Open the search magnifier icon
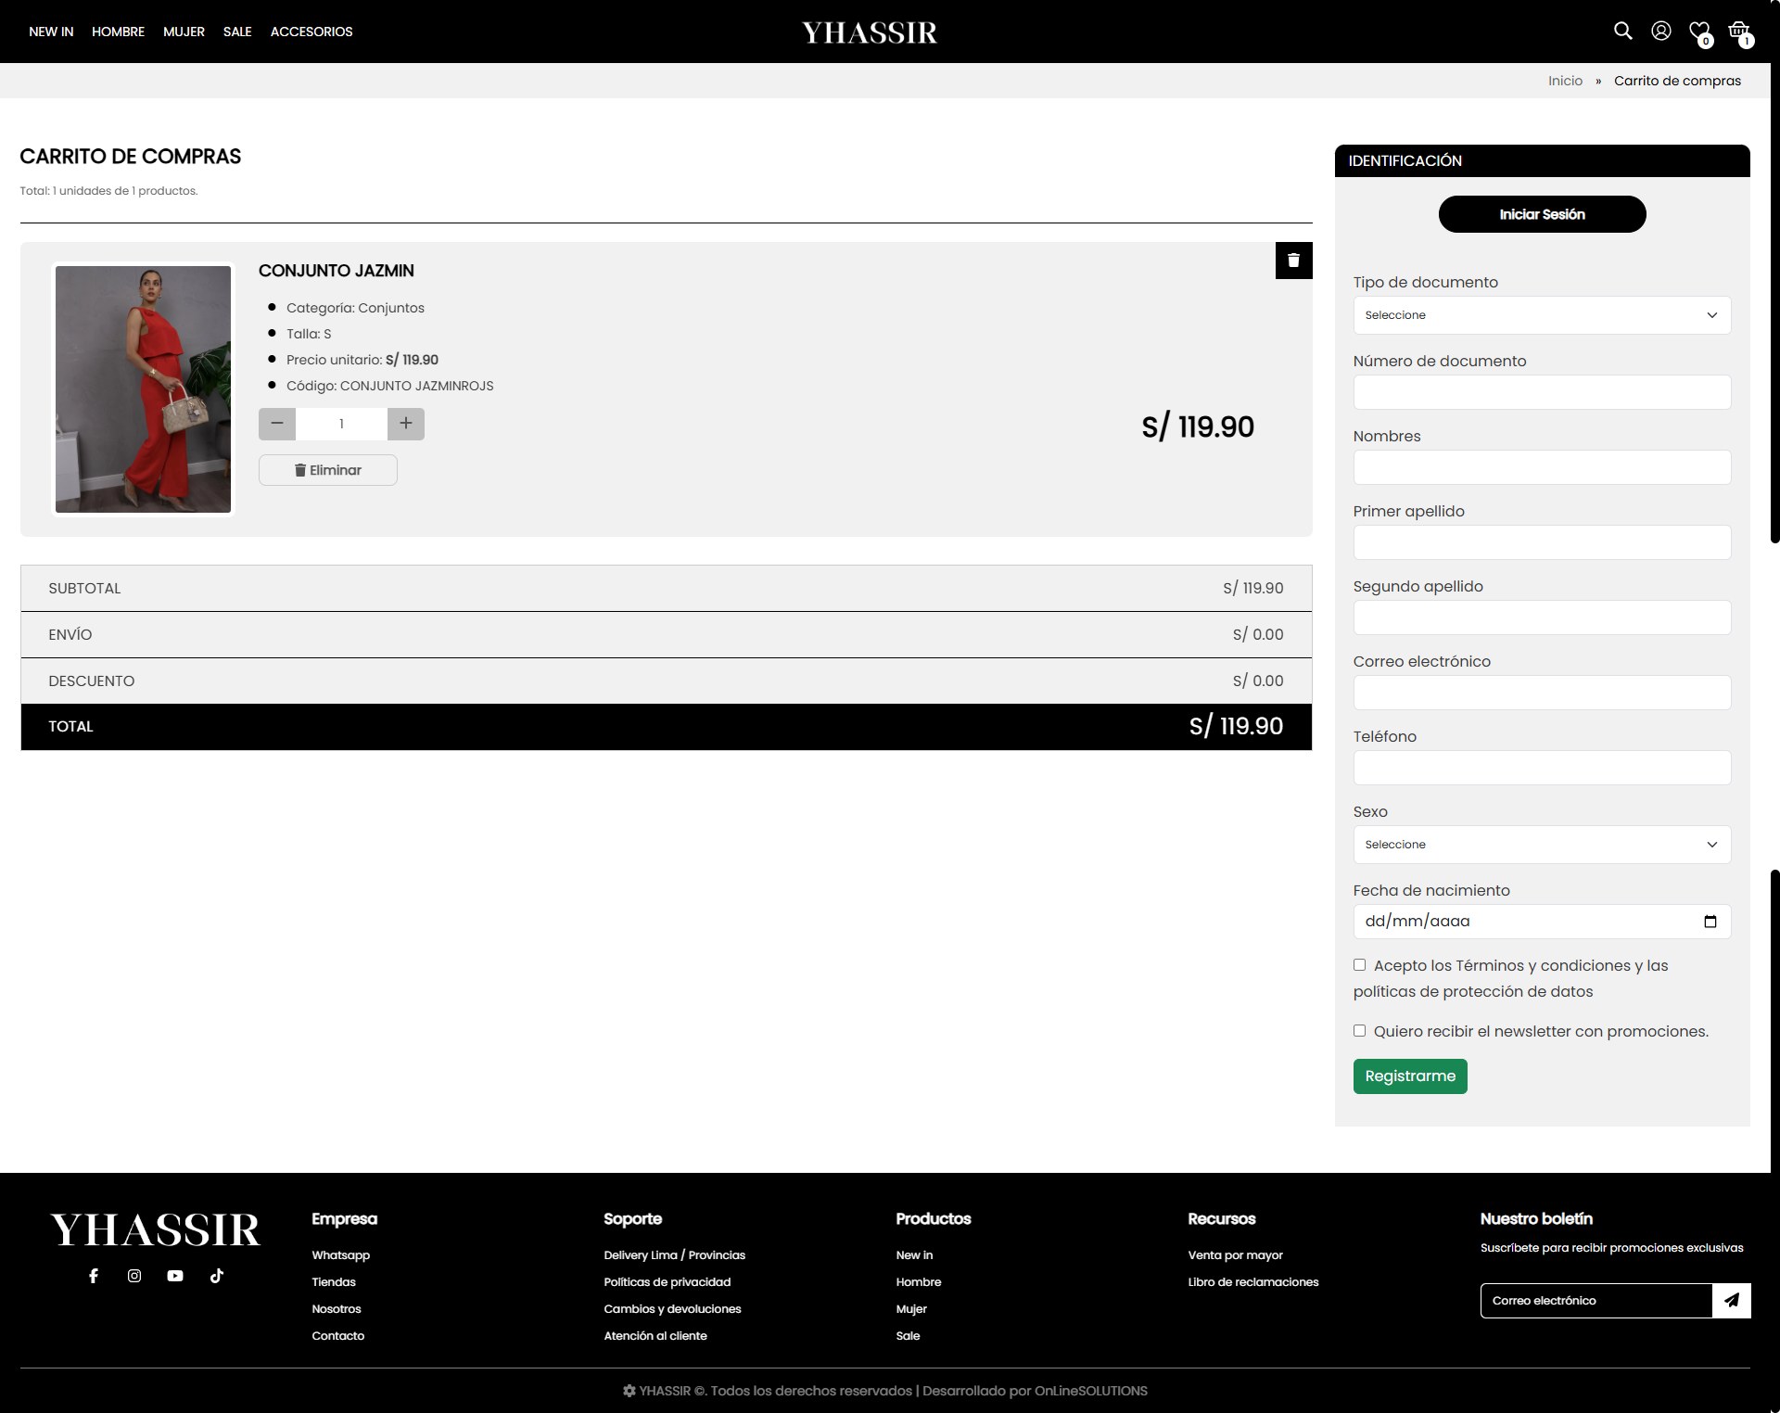The height and width of the screenshot is (1413, 1780). (1622, 31)
